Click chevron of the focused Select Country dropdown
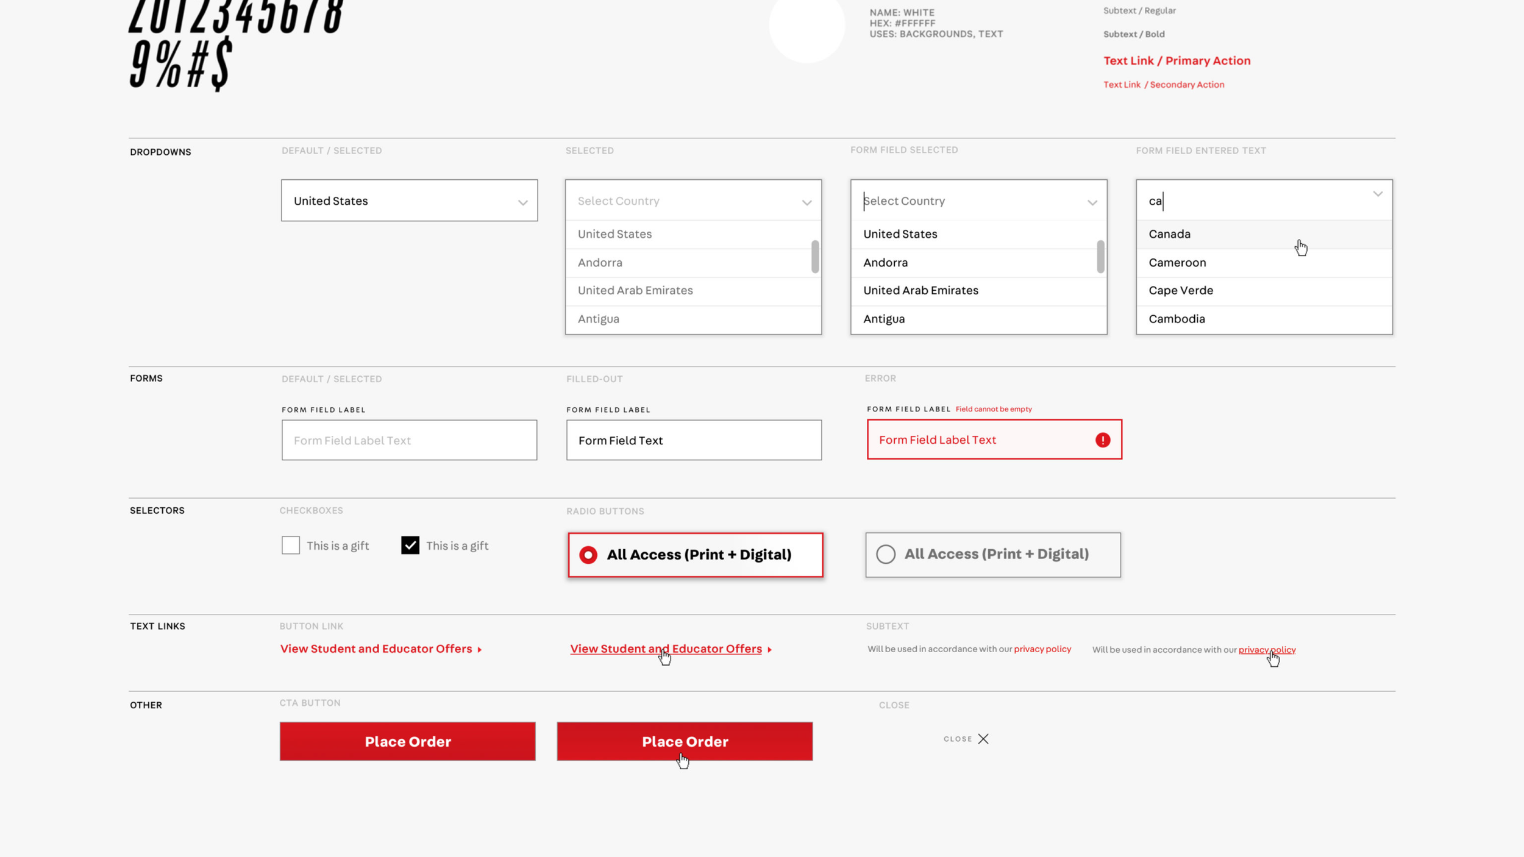Viewport: 1524px width, 857px height. coord(1092,202)
